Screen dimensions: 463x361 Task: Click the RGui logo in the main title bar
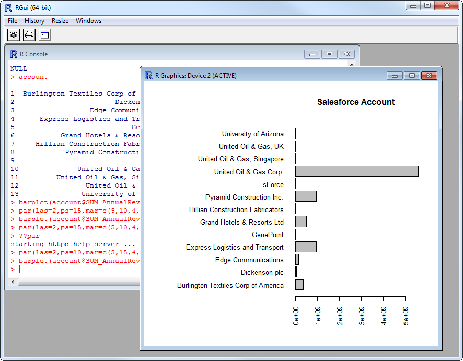coord(8,7)
